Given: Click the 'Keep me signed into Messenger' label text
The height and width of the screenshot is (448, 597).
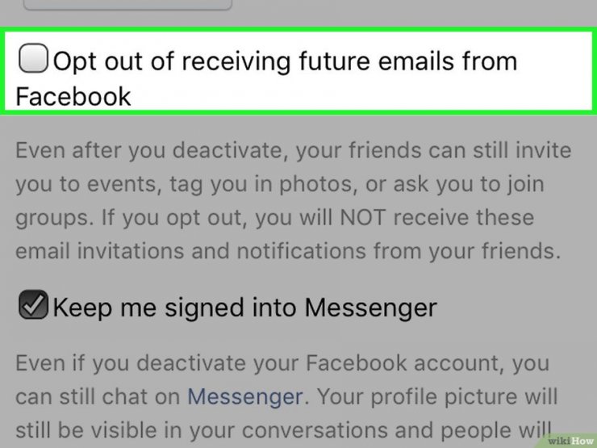Looking at the screenshot, I should (244, 308).
